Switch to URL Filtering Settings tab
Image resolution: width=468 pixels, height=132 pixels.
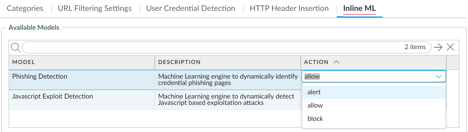tap(95, 8)
